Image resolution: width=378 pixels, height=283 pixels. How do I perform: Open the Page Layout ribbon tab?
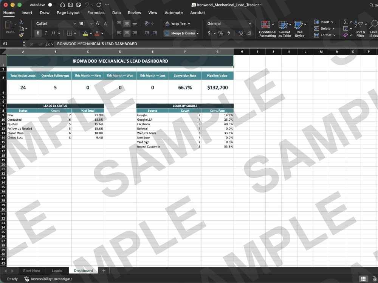(x=68, y=13)
